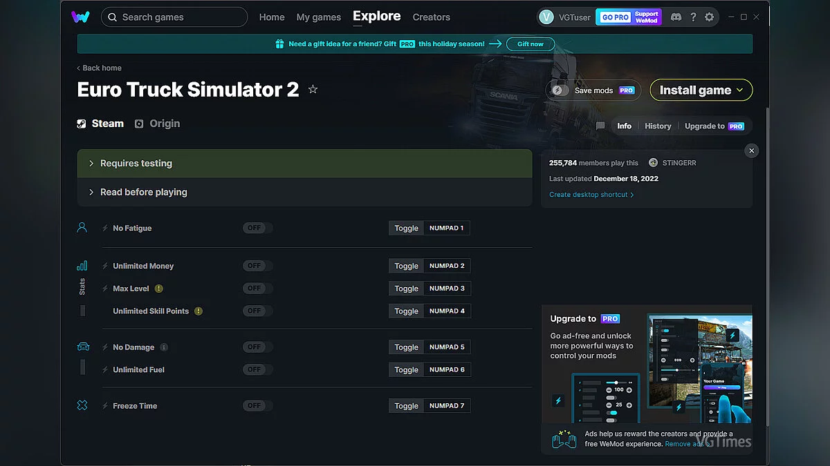Switch to the History tab
The width and height of the screenshot is (830, 466).
(x=656, y=126)
